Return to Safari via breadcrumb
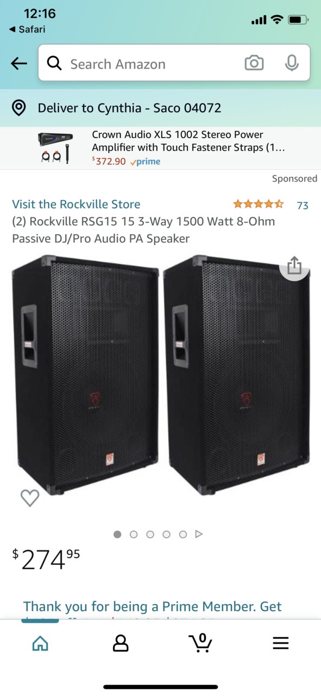The image size is (321, 696). 27,29
